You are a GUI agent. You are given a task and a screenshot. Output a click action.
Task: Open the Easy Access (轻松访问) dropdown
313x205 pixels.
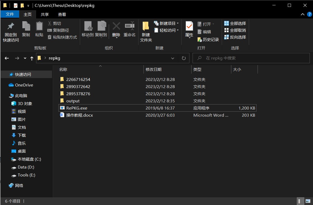coord(166,30)
